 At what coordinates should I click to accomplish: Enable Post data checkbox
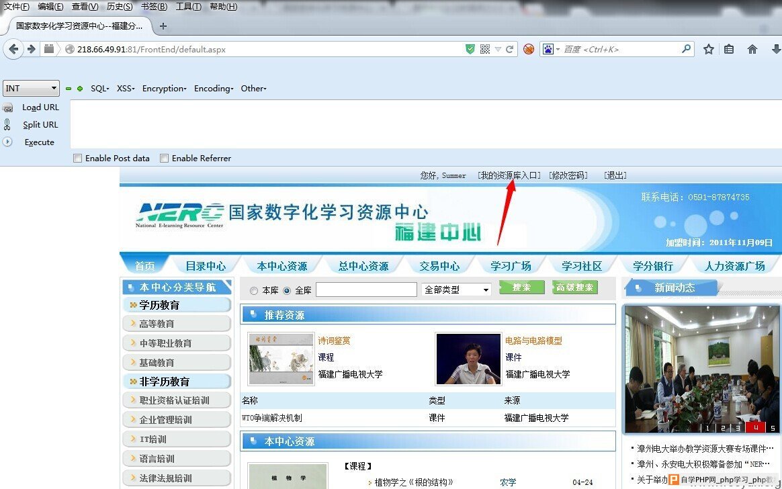click(x=77, y=158)
